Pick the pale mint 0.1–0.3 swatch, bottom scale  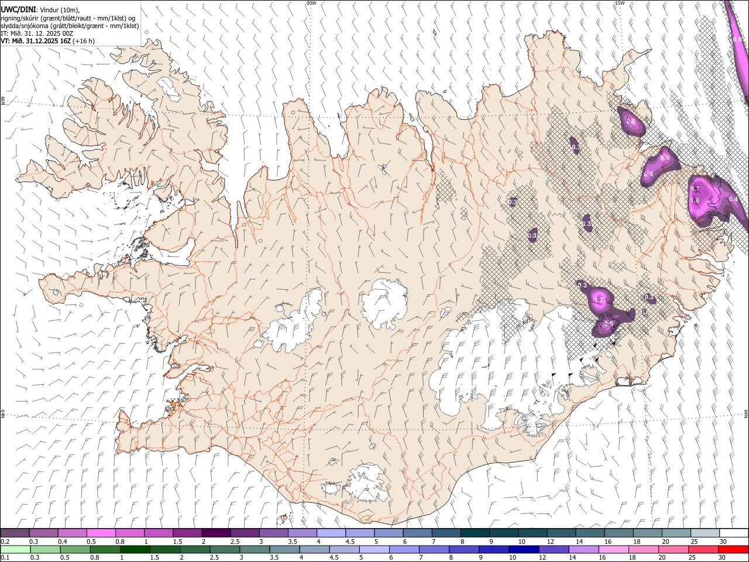15,550
